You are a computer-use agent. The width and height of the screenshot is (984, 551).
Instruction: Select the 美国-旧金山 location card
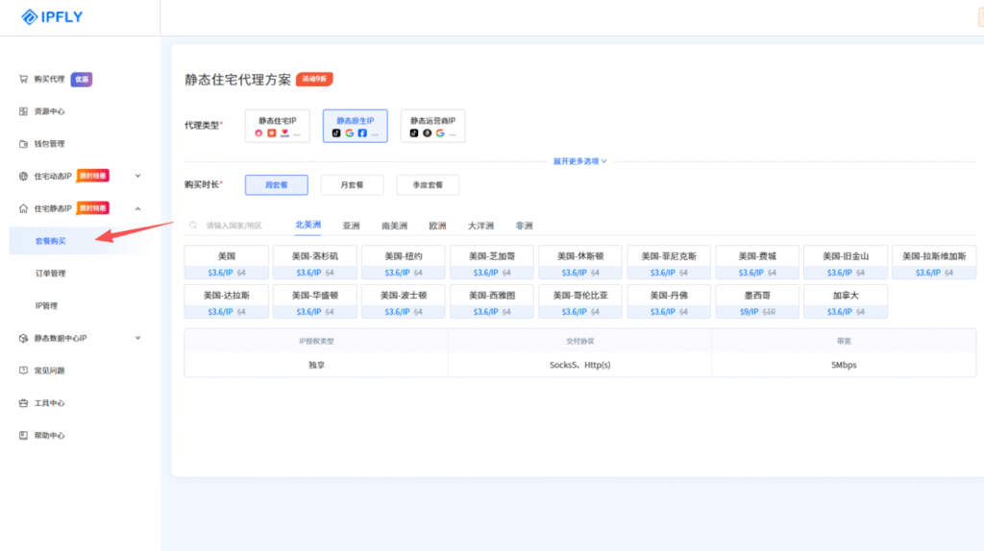coord(846,263)
